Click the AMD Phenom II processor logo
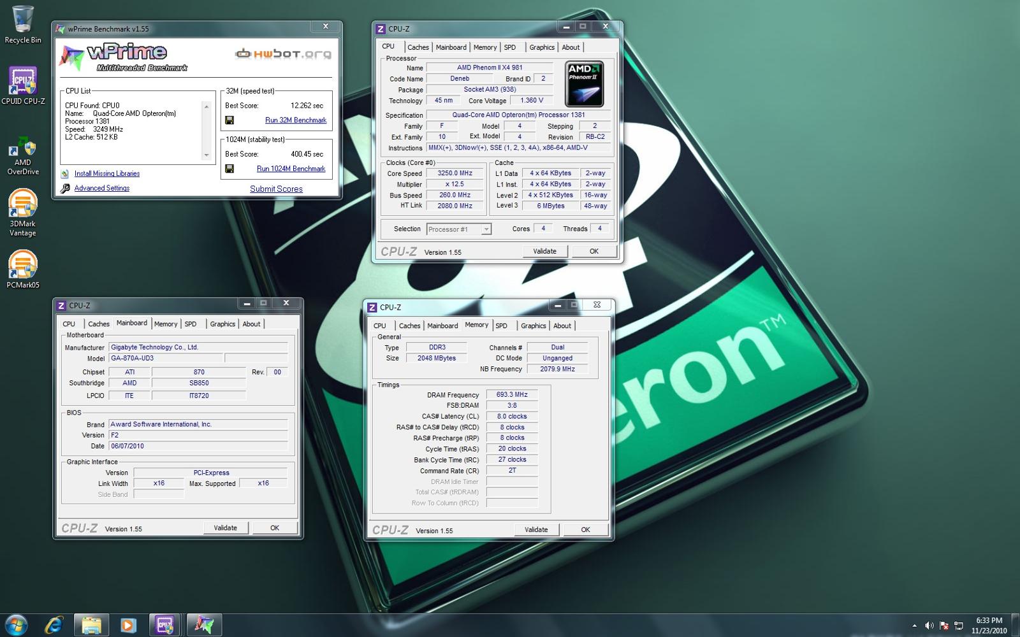Viewport: 1020px width, 637px height. (584, 84)
